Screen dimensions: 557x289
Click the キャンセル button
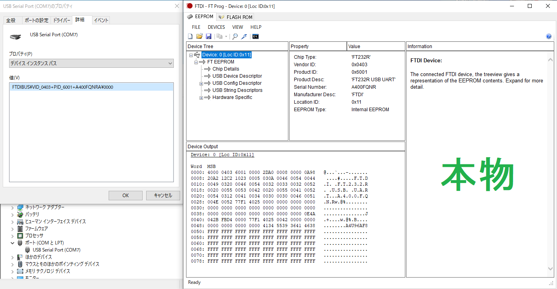pos(163,195)
